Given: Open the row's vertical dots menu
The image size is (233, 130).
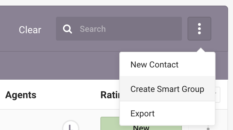Looking at the screenshot, I should point(208,128).
